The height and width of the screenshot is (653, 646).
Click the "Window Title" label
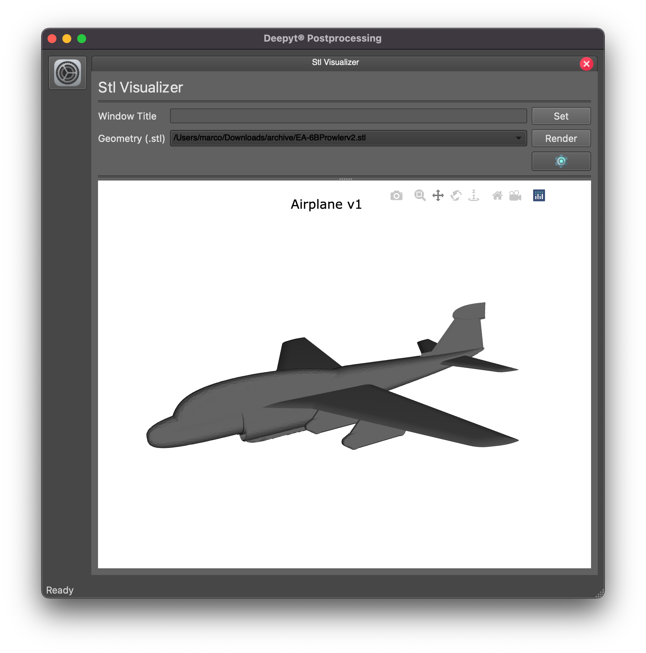point(127,116)
